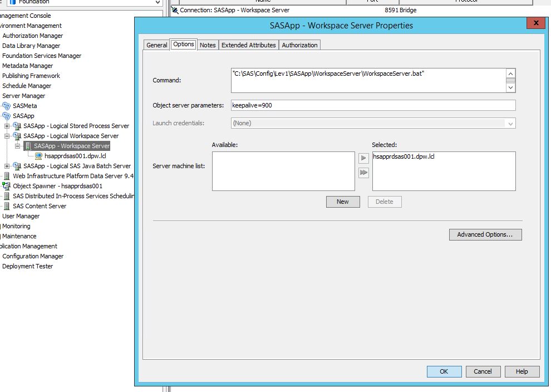Open the Foundation repository dropdown
This screenshot has height=392, width=551.
pos(158,2)
